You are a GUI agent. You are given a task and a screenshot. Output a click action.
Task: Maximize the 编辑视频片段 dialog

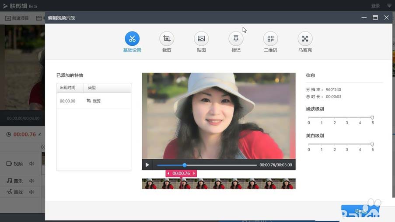[x=375, y=17]
